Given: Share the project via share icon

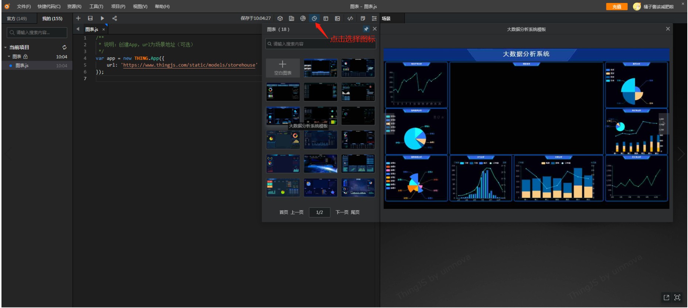Looking at the screenshot, I should 115,18.
